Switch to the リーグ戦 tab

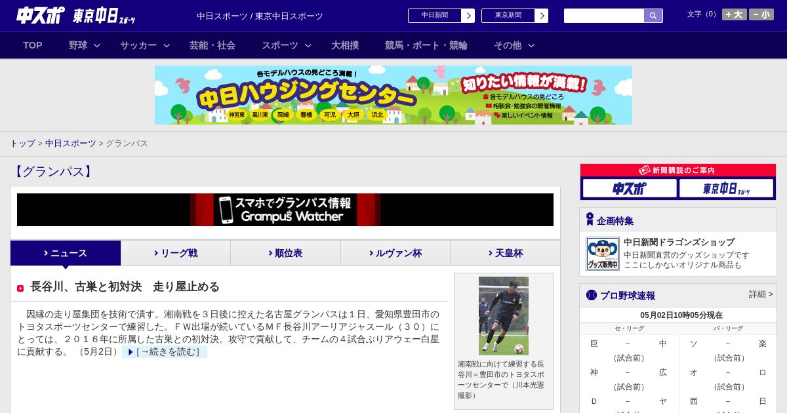176,253
